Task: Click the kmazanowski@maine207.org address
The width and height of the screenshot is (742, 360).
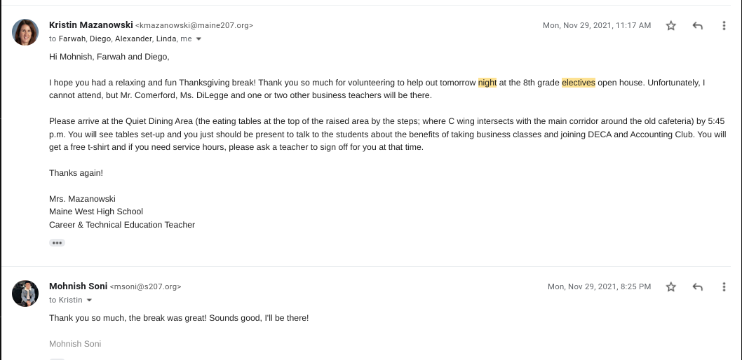Action: coord(194,26)
